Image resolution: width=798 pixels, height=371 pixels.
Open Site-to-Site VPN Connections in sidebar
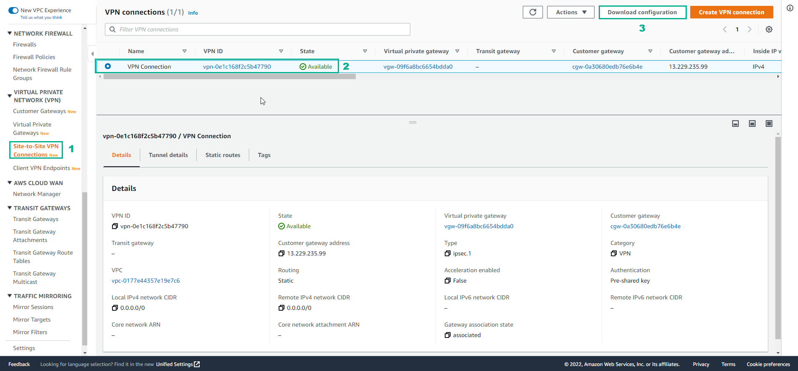[x=36, y=150]
